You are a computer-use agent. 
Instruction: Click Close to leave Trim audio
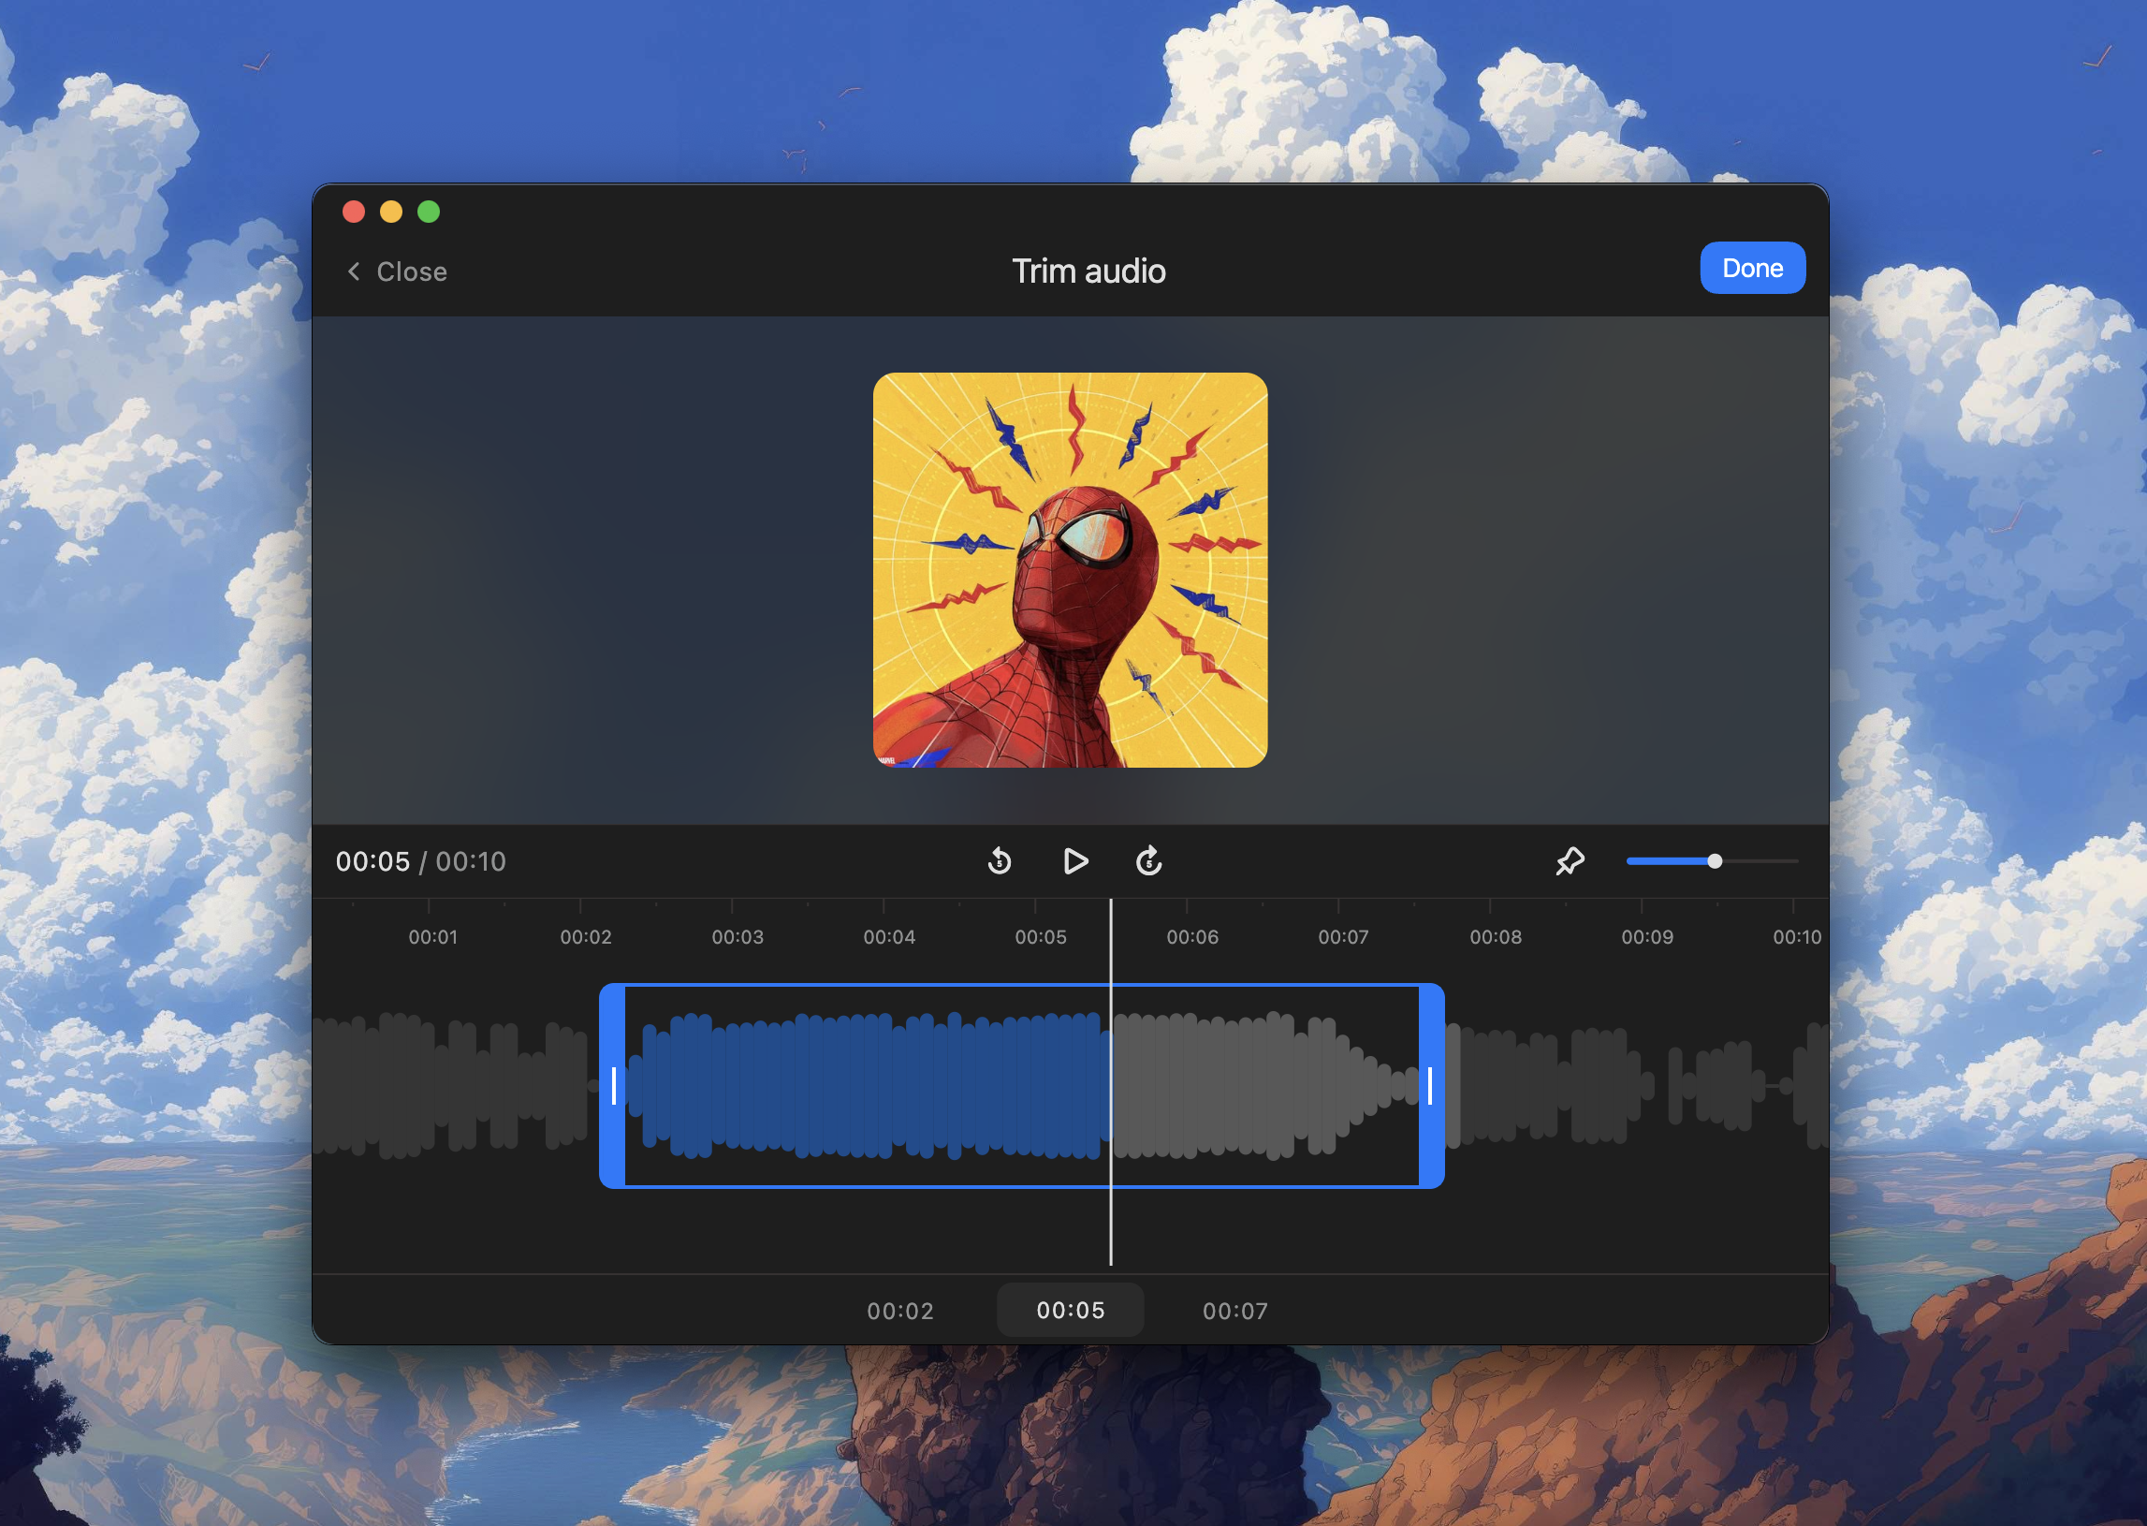(412, 271)
